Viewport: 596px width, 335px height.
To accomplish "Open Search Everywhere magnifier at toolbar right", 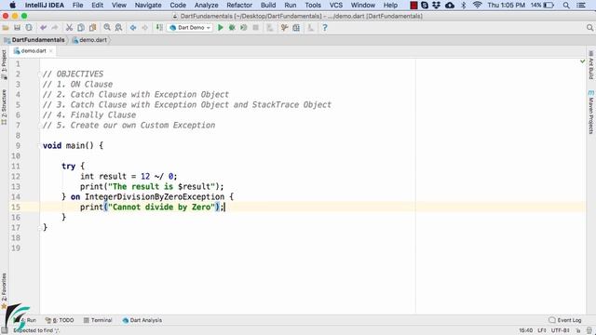I will (x=589, y=28).
